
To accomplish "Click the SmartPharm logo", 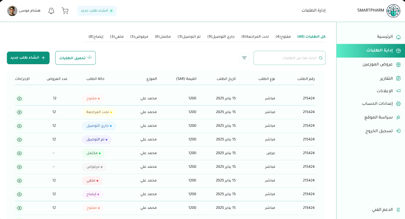I will coord(393,11).
